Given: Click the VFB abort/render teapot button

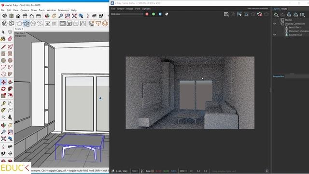Looking at the screenshot, I should coord(260,14).
